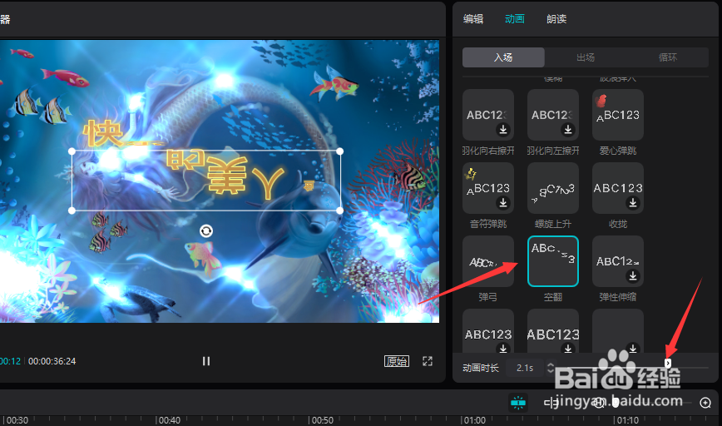This screenshot has width=722, height=426.
Task: Click the top-right corner handle of the text box
Action: pos(340,151)
